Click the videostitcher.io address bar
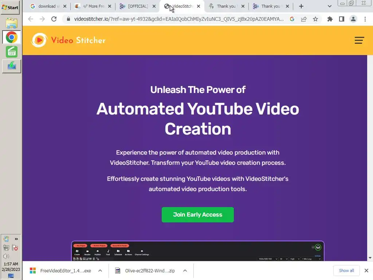373x280 pixels. coord(178,19)
